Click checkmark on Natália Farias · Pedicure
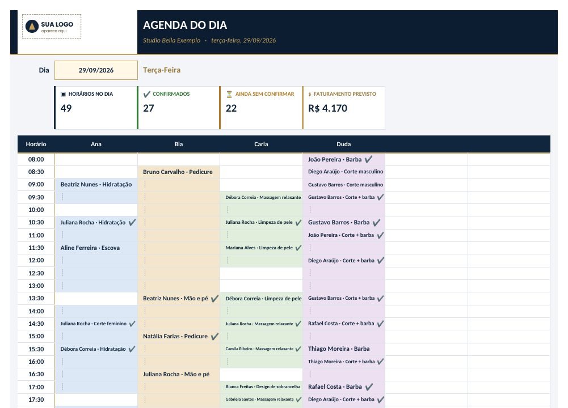Viewport: 568px width, 408px height. pos(215,337)
